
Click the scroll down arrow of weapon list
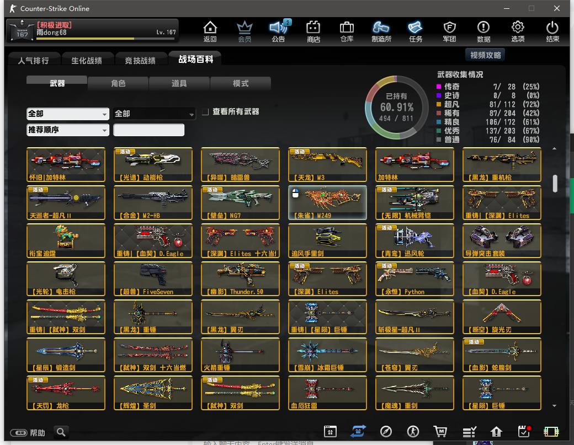[555, 405]
